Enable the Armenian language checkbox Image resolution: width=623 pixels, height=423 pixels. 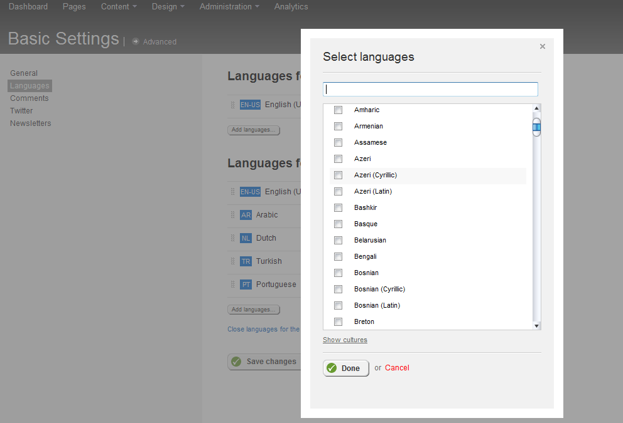point(338,126)
